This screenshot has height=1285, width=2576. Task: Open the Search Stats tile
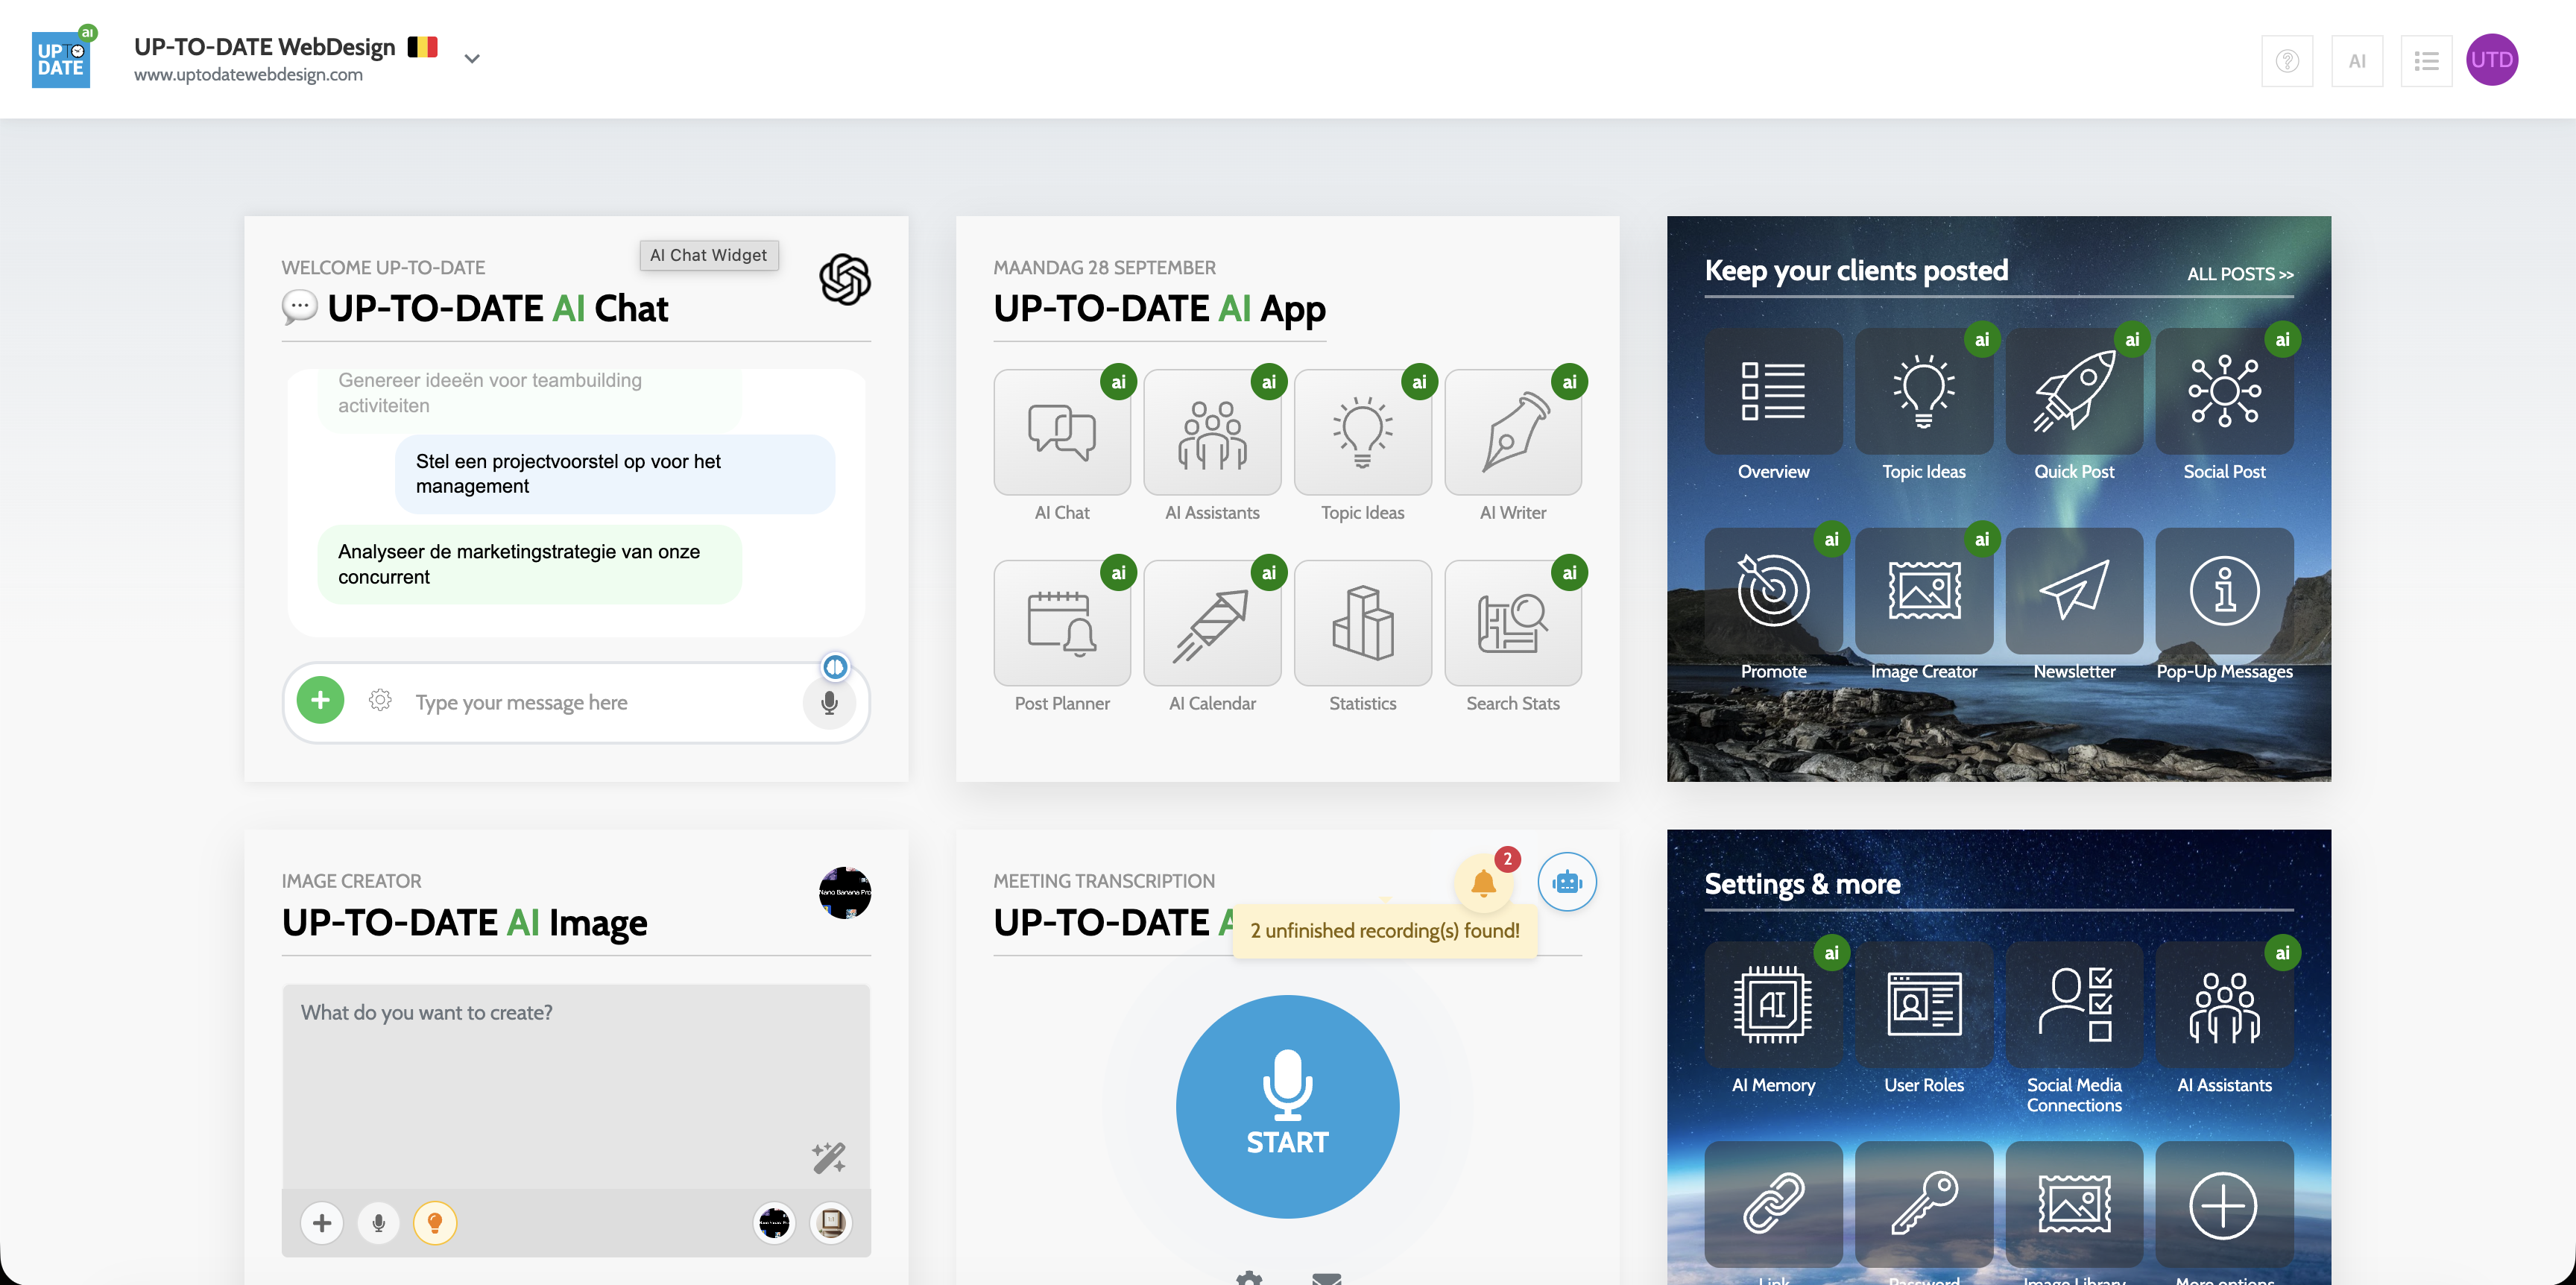pos(1513,623)
